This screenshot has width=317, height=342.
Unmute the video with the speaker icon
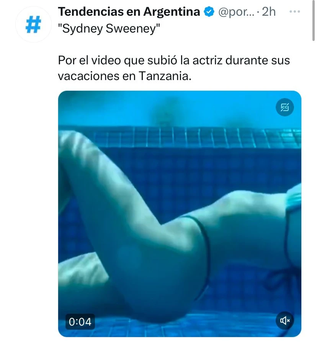[x=285, y=321]
